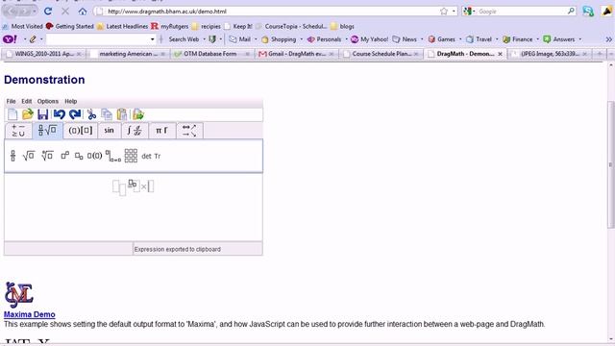Click Search Web on Yahoo toolbar
Screen dimensions: 615x346
click(184, 39)
